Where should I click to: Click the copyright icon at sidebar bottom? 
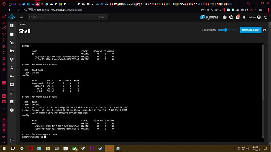[12, 141]
